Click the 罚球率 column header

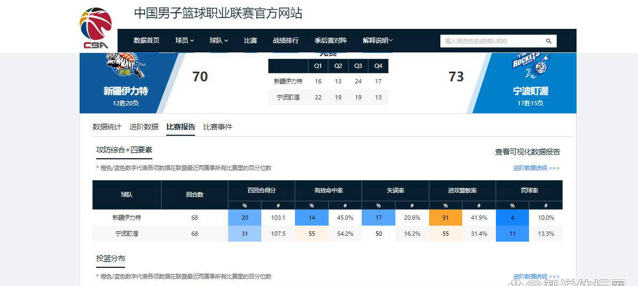click(x=529, y=190)
